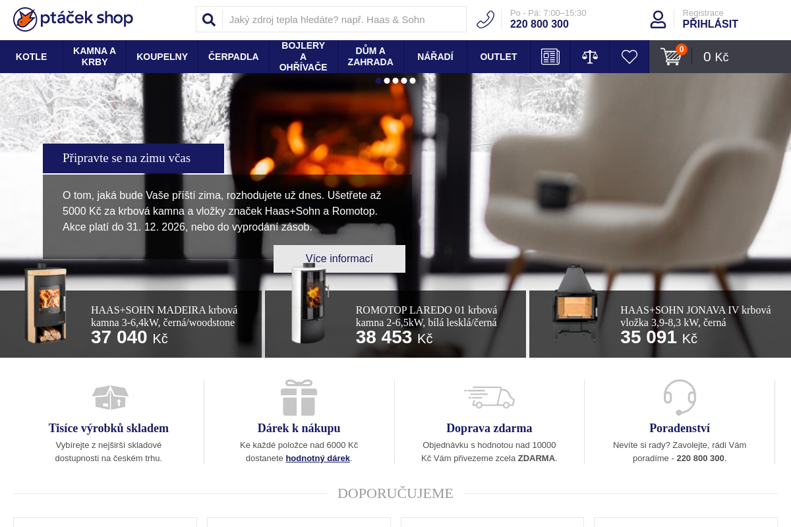Click the gift box icon

[x=299, y=397]
